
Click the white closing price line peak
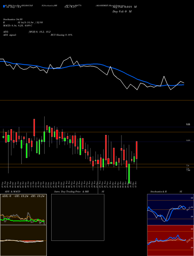(70, 57)
